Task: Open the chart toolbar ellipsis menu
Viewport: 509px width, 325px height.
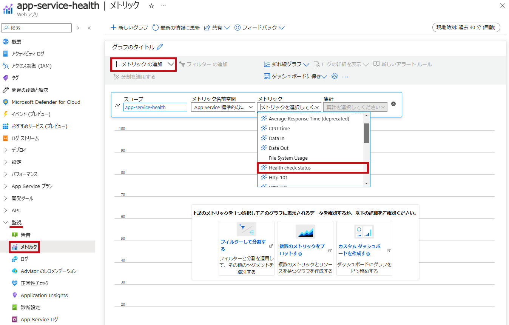Action: pos(345,77)
